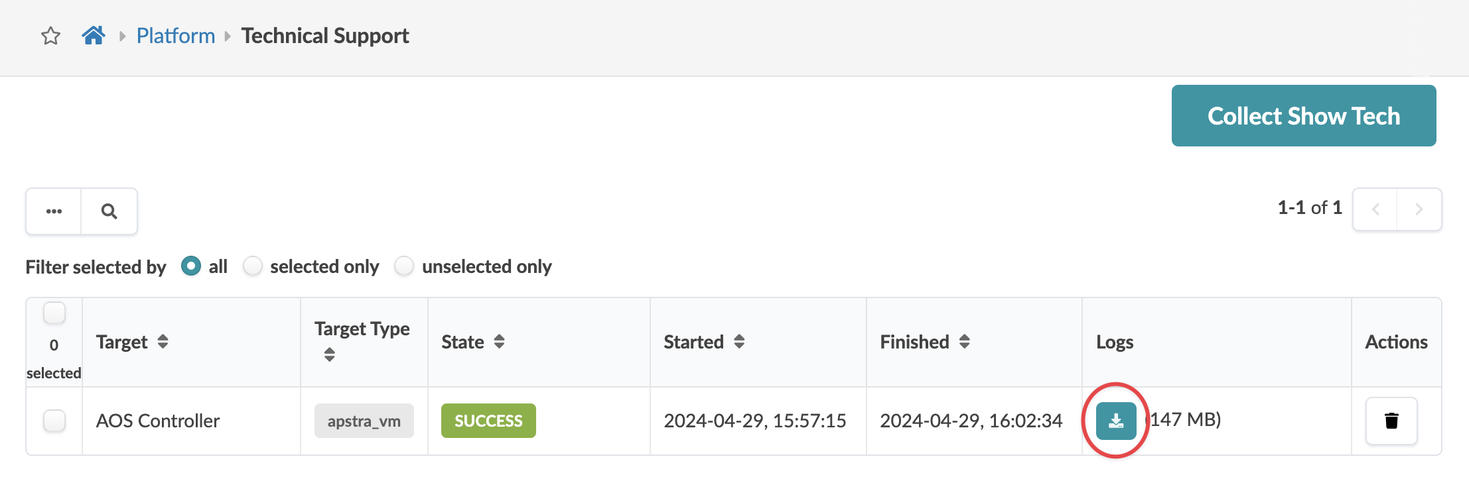This screenshot has width=1469, height=481.
Task: Toggle the select-all header checkbox
Action: (x=54, y=313)
